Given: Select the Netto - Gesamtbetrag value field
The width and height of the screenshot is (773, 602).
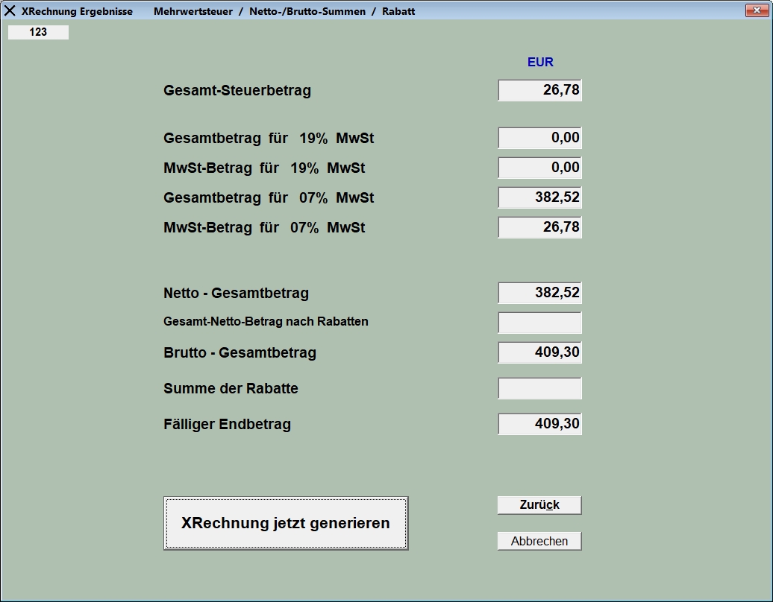Looking at the screenshot, I should tap(539, 293).
